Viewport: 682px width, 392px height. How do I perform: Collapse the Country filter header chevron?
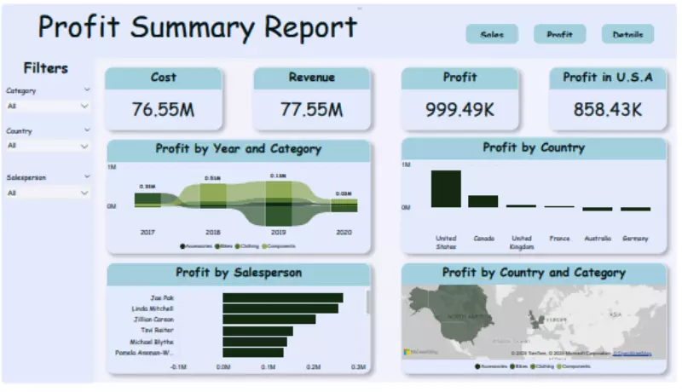(87, 130)
